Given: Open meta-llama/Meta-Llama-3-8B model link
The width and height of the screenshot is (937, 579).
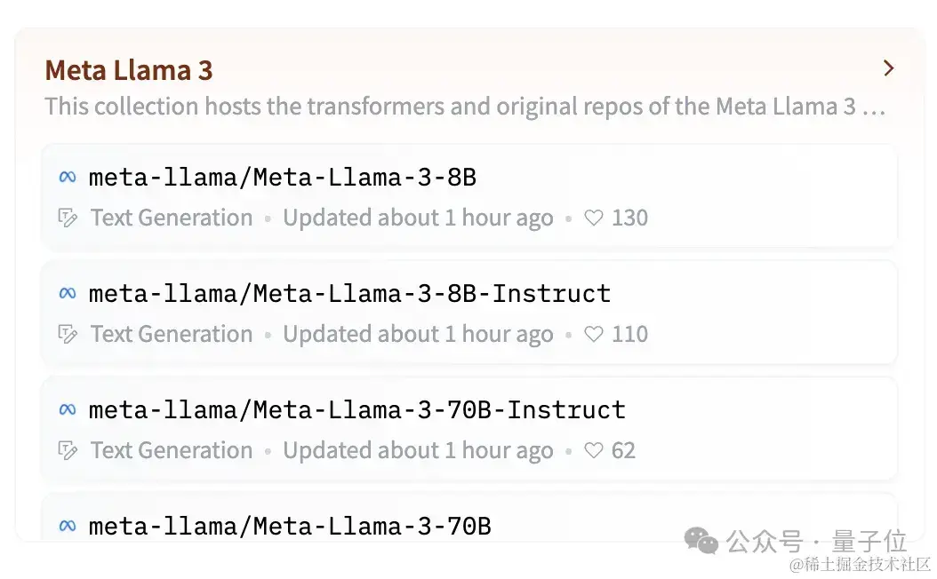Looking at the screenshot, I should [x=283, y=178].
